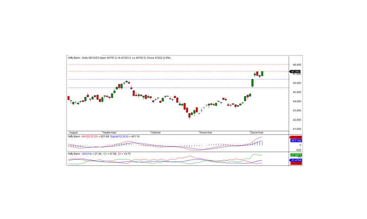Screen dimensions: 367x219
Task: Click the 43,000 price axis label
Action: coord(297,110)
